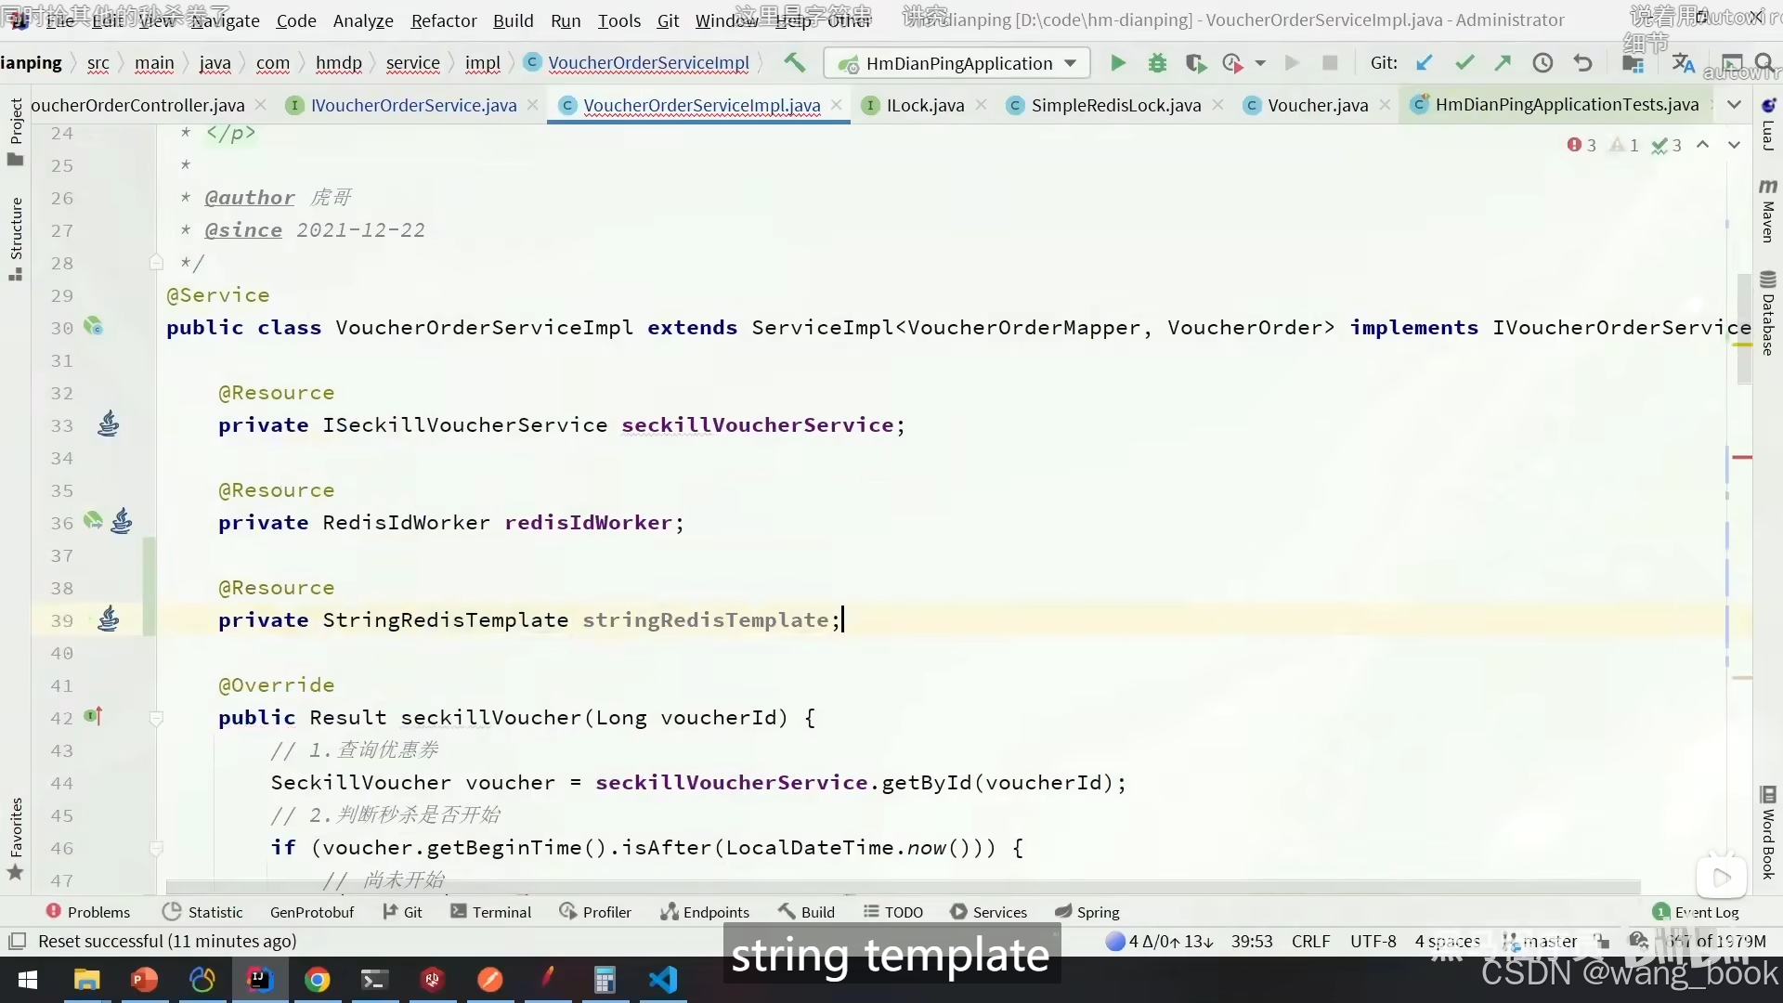Screen dimensions: 1783x1003
Task: Click Git update project arrow icon
Action: tap(1424, 63)
